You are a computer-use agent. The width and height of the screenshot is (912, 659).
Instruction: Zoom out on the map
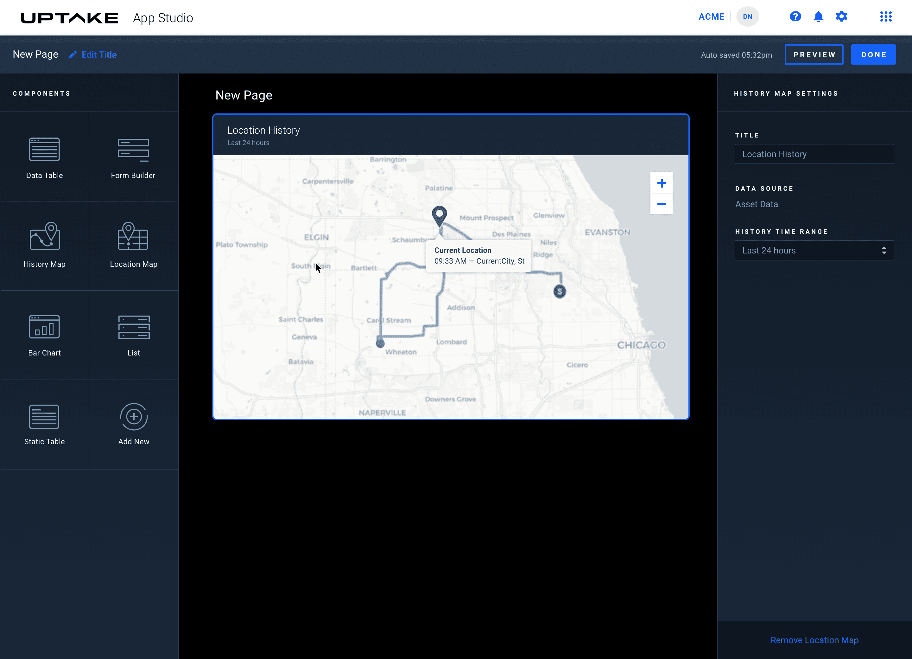click(661, 204)
